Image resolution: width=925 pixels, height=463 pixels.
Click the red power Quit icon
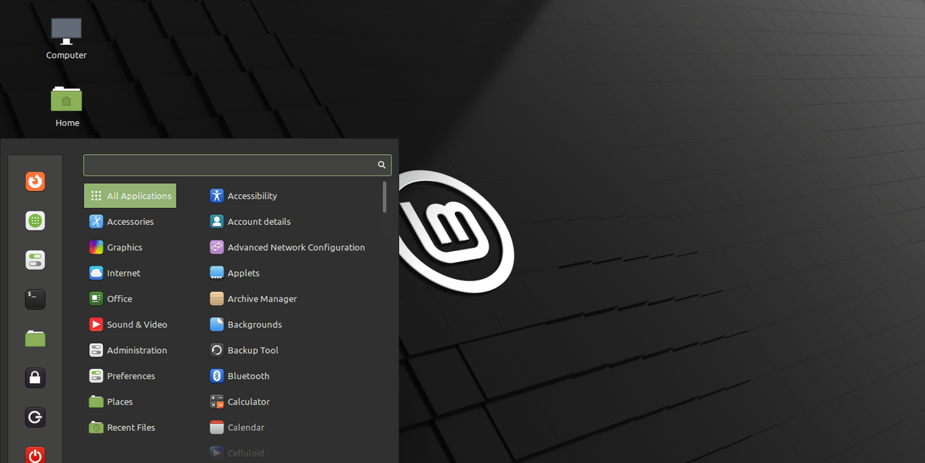tap(35, 455)
